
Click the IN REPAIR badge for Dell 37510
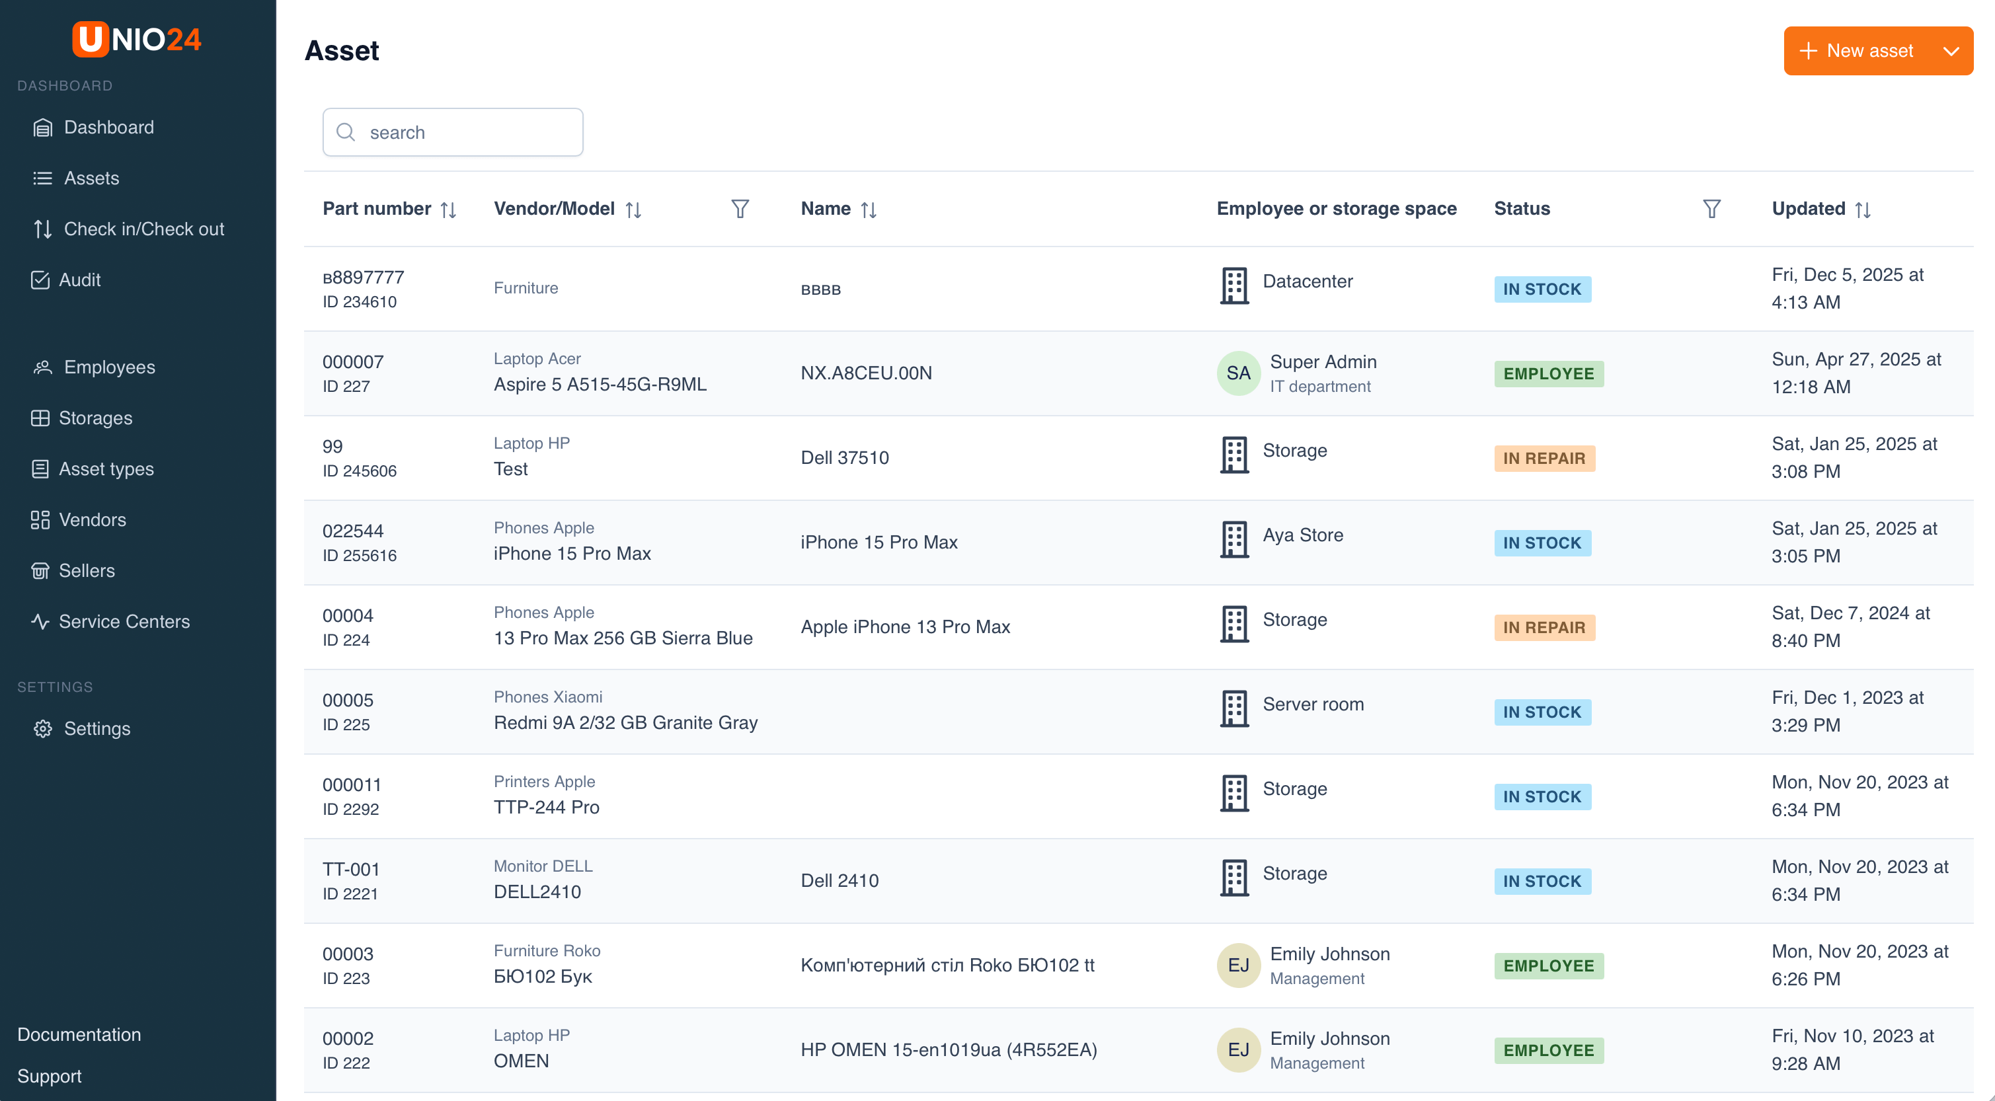click(1544, 459)
